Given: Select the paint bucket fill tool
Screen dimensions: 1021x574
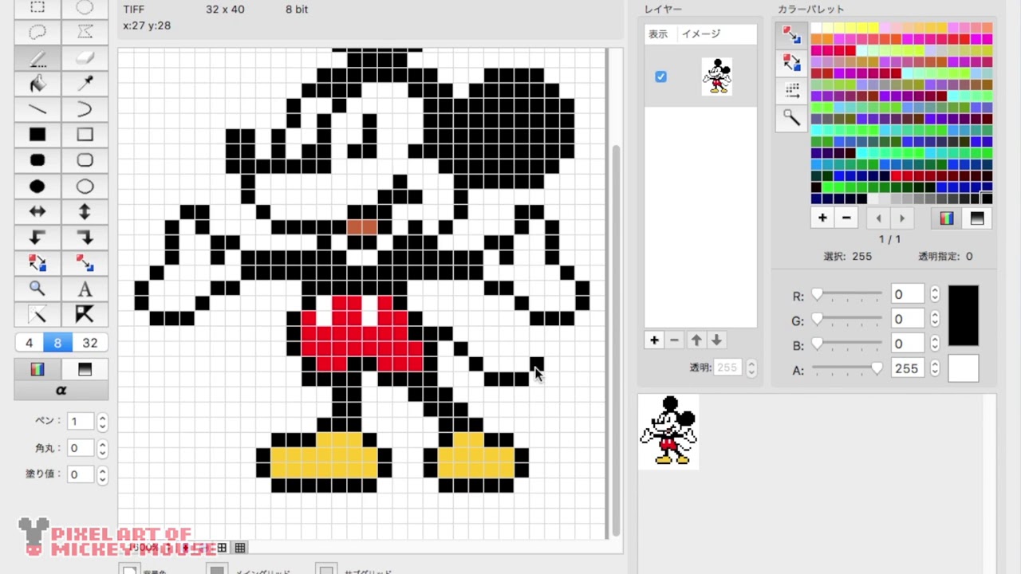Looking at the screenshot, I should point(37,83).
